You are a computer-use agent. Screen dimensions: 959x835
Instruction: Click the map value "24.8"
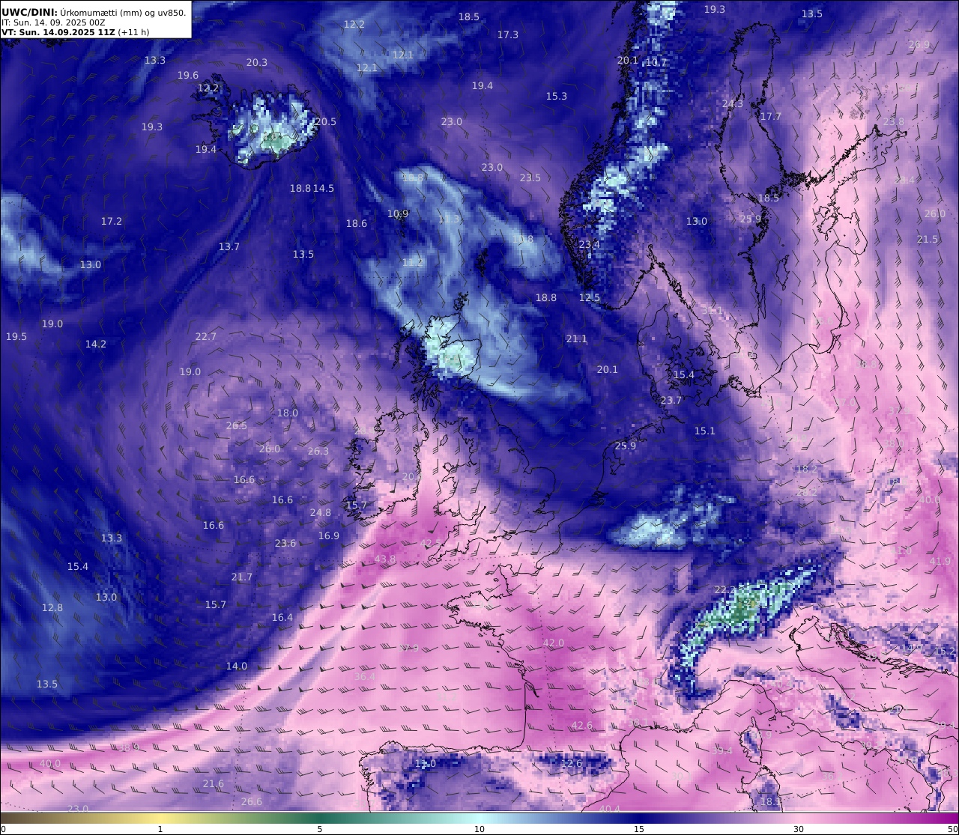pos(321,513)
